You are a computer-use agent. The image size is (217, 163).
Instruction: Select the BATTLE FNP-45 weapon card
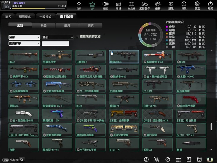(191, 130)
